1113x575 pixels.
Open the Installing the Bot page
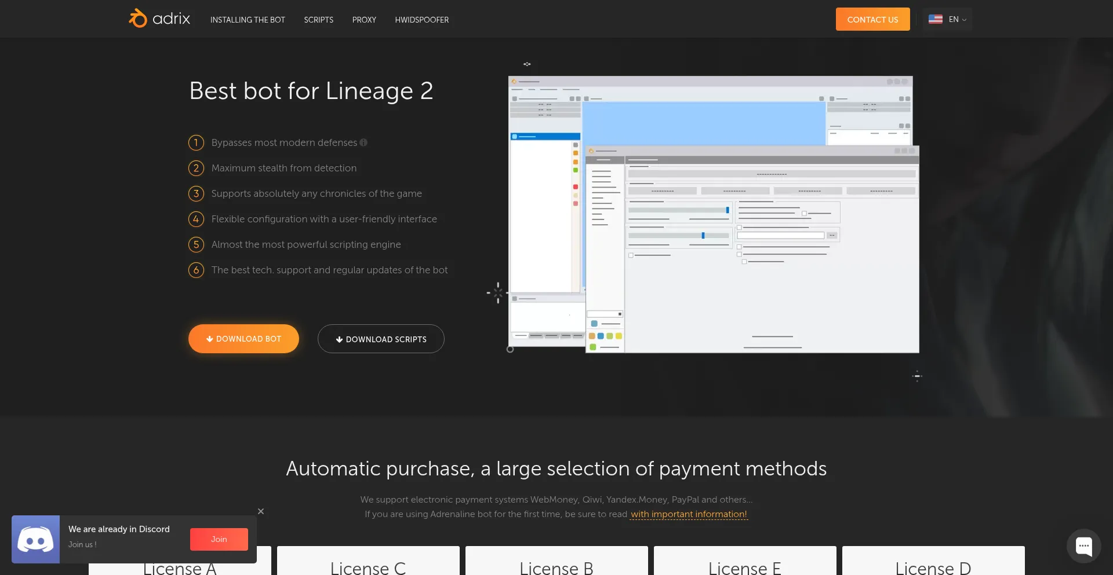(248, 20)
